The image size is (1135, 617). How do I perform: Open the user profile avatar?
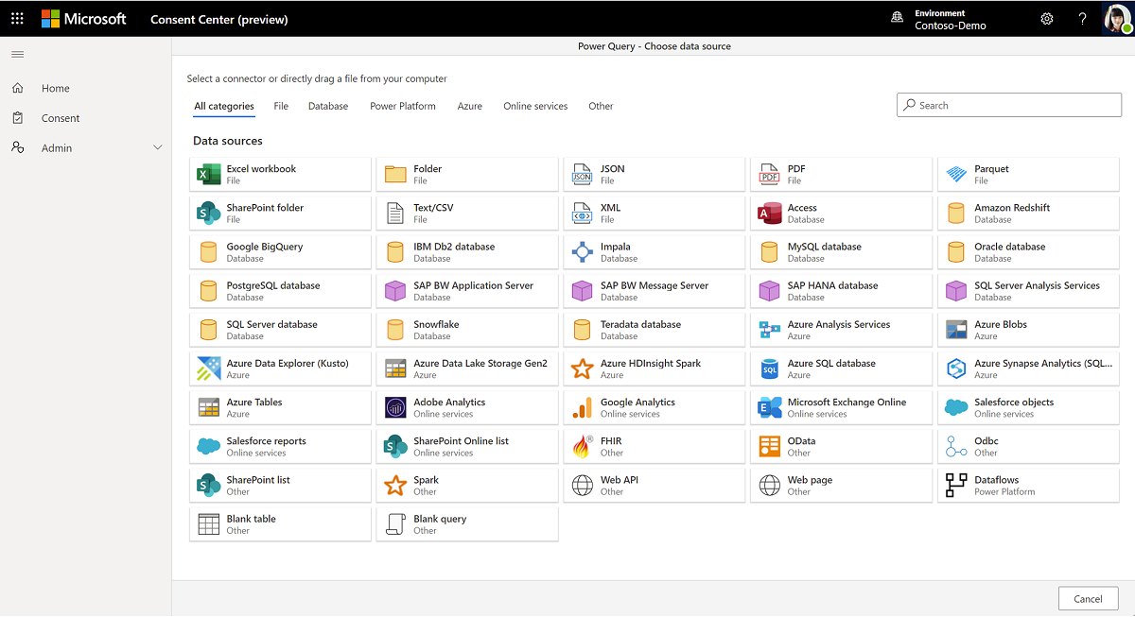[x=1117, y=19]
